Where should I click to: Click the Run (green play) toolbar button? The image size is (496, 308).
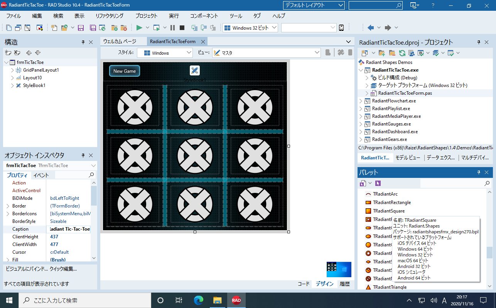pos(139,28)
